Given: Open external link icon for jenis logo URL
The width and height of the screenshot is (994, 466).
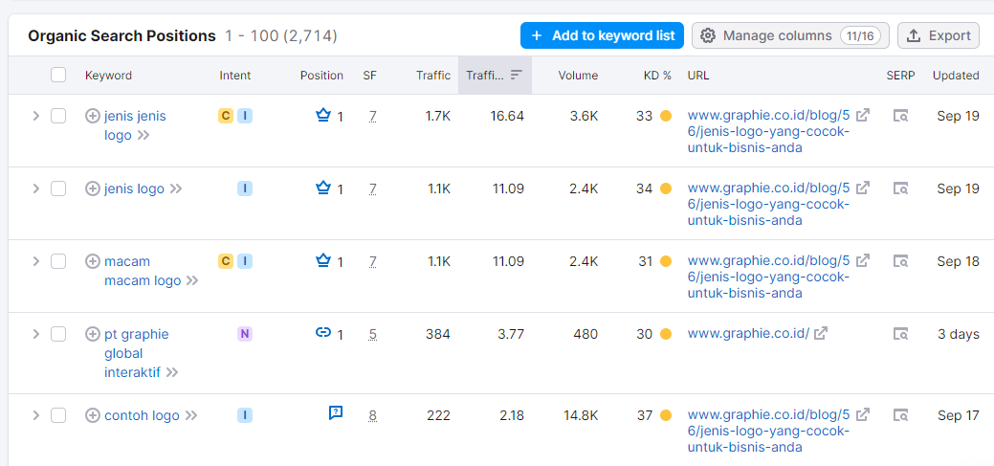Looking at the screenshot, I should [x=863, y=188].
